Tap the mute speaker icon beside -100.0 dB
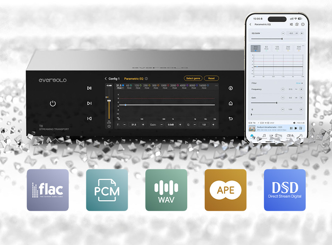The height and width of the screenshot is (245, 332). (x=294, y=123)
